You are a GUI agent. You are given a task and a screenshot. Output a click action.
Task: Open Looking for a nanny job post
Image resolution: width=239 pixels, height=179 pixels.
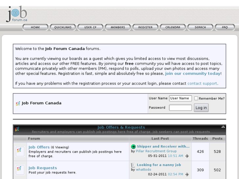tap(159, 165)
